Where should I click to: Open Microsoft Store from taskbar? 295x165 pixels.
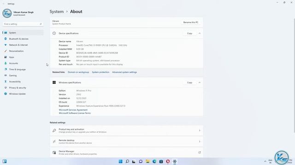click(x=161, y=161)
